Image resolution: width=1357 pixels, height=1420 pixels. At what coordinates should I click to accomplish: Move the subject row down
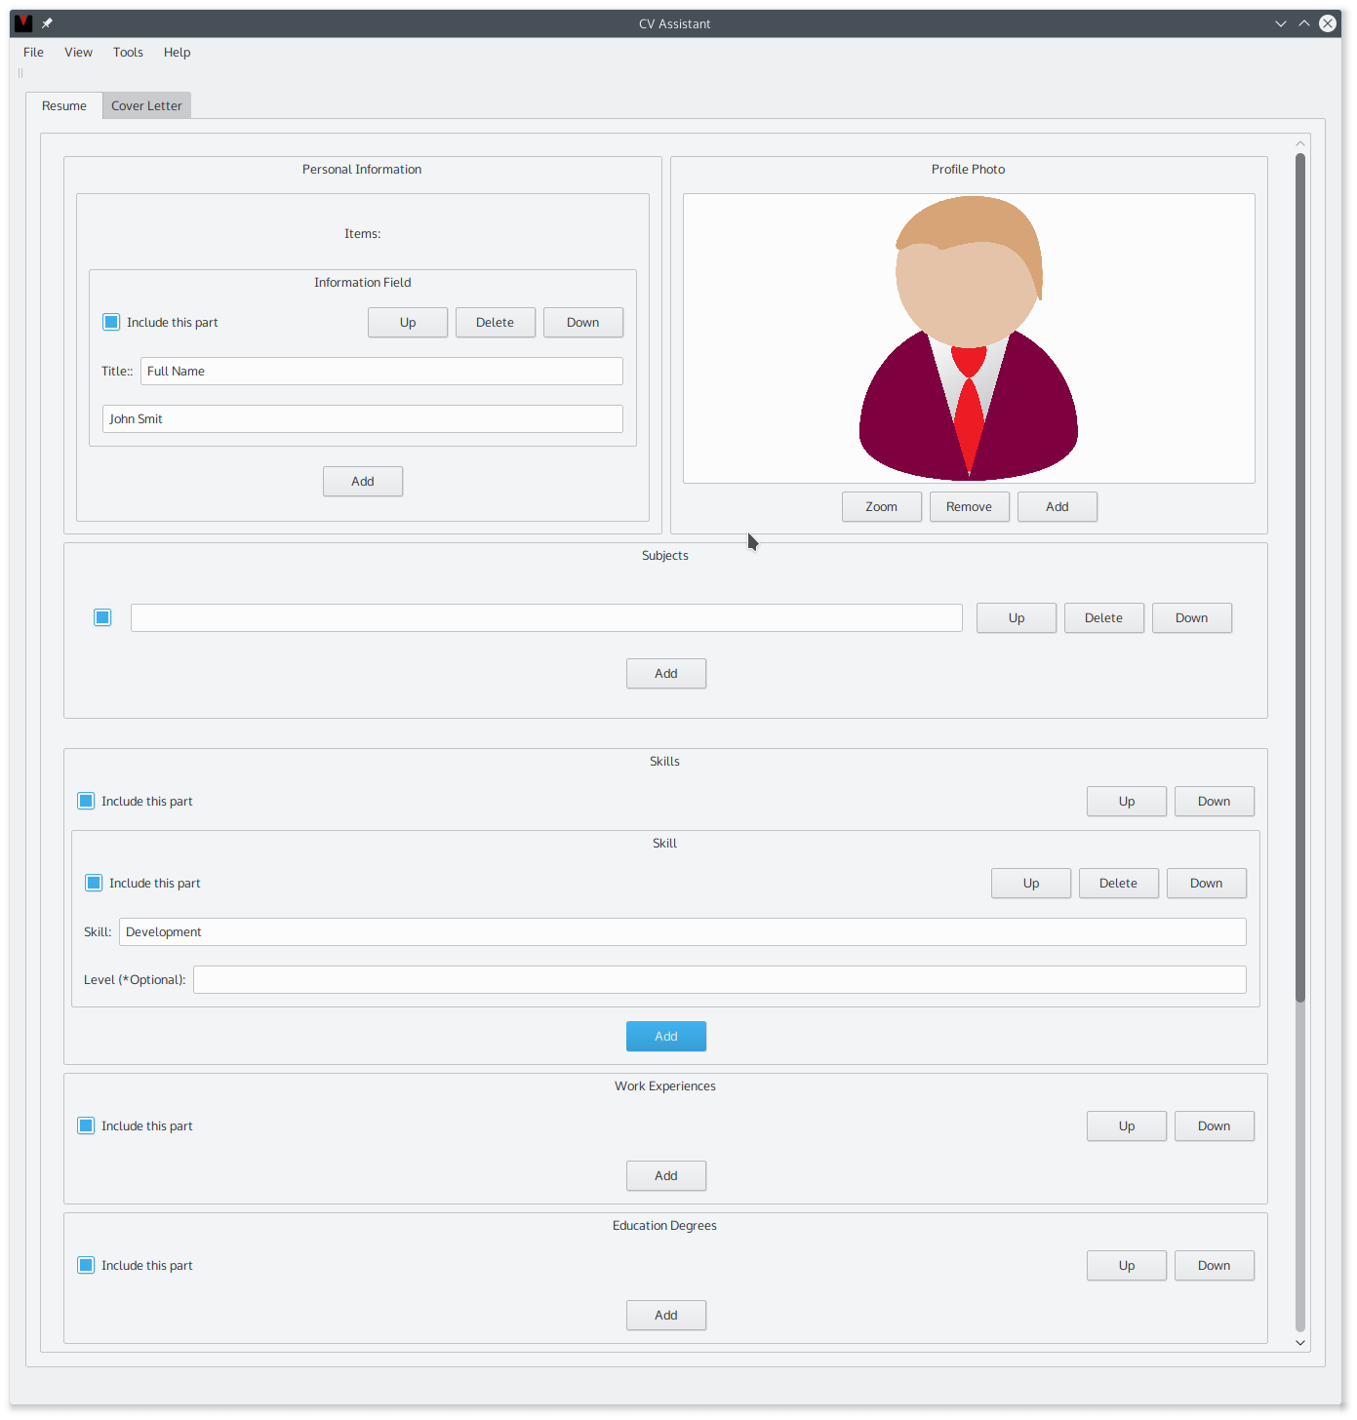coord(1192,618)
